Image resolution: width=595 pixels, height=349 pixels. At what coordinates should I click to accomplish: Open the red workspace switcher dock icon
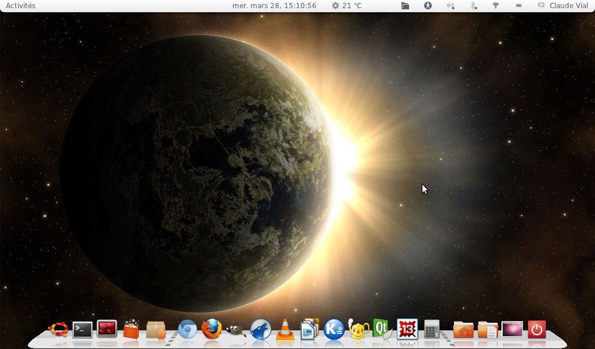coord(107,329)
